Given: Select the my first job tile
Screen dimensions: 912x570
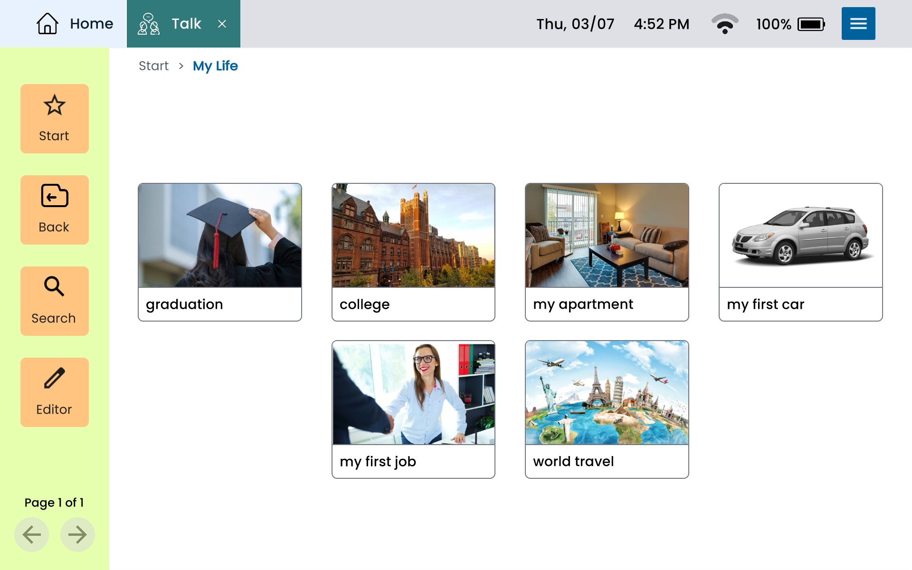Looking at the screenshot, I should 413,409.
